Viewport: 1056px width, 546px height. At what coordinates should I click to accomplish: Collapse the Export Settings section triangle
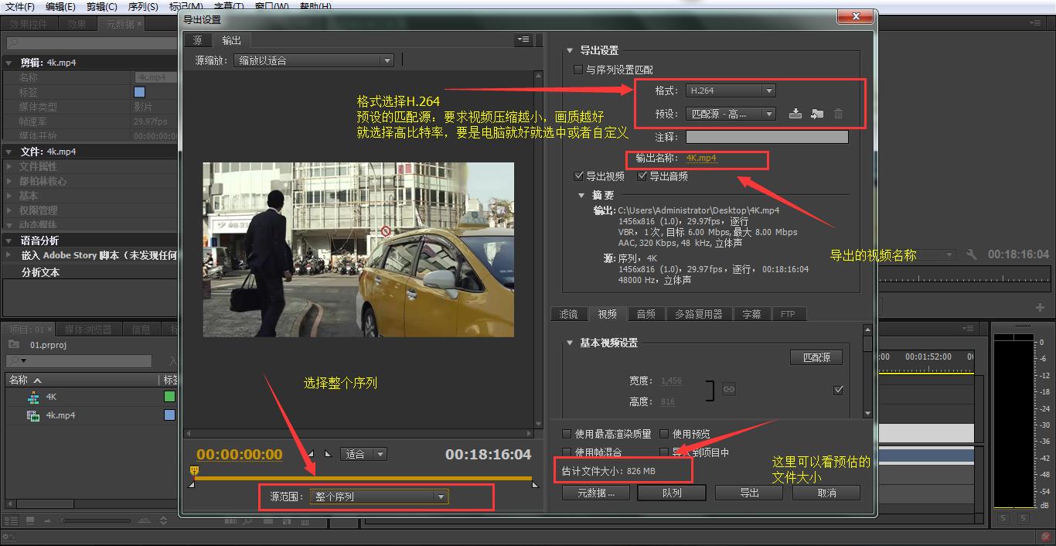coord(570,50)
